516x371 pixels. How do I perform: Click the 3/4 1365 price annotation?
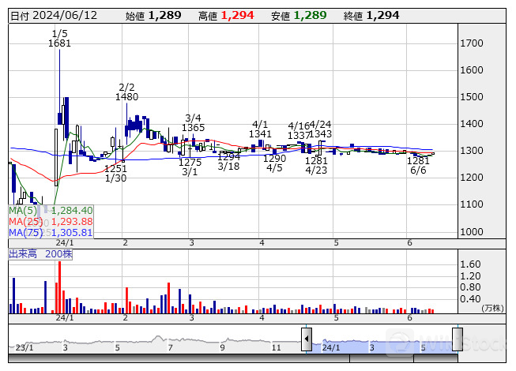coord(193,122)
